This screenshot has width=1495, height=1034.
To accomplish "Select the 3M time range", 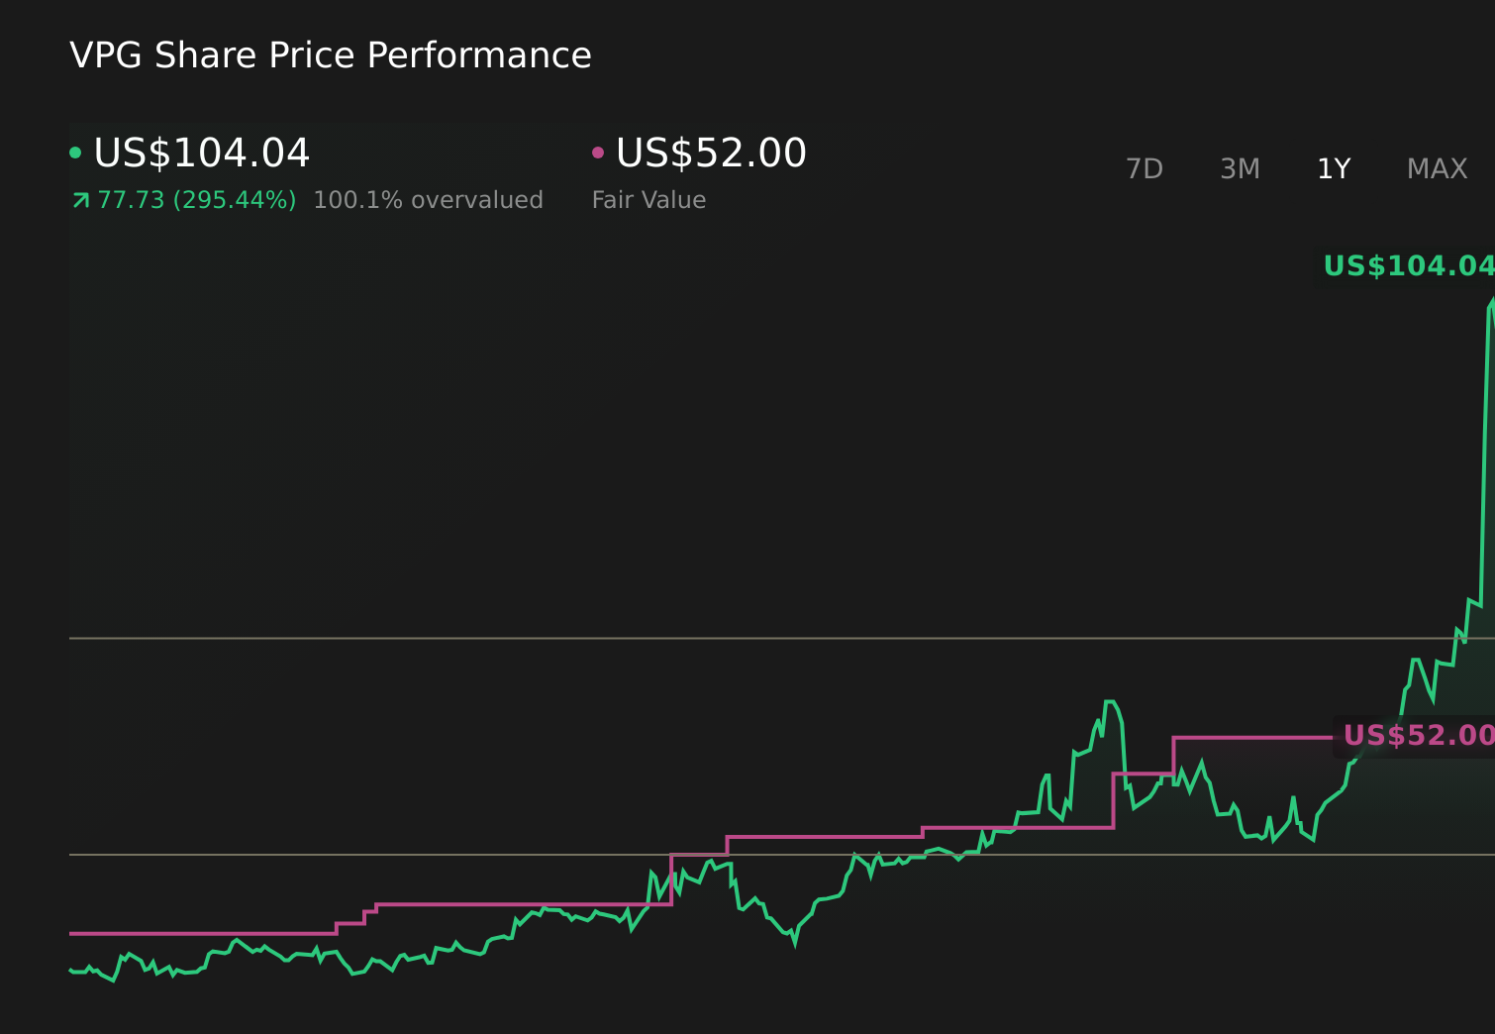I will coord(1240,169).
